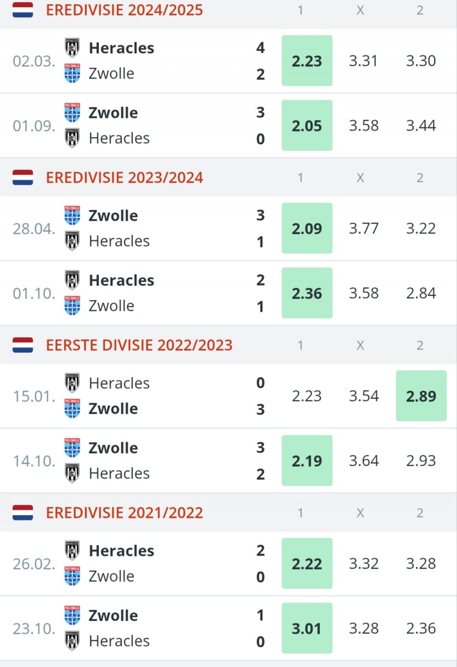Open the Eerste Divisie 2022/2023 league link
This screenshot has width=457, height=667.
tap(139, 345)
